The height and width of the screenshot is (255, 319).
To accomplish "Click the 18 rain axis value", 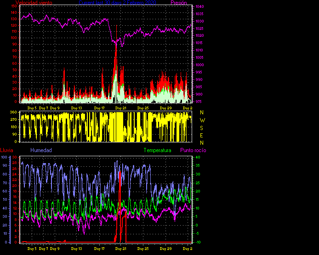I will pos(14,191).
